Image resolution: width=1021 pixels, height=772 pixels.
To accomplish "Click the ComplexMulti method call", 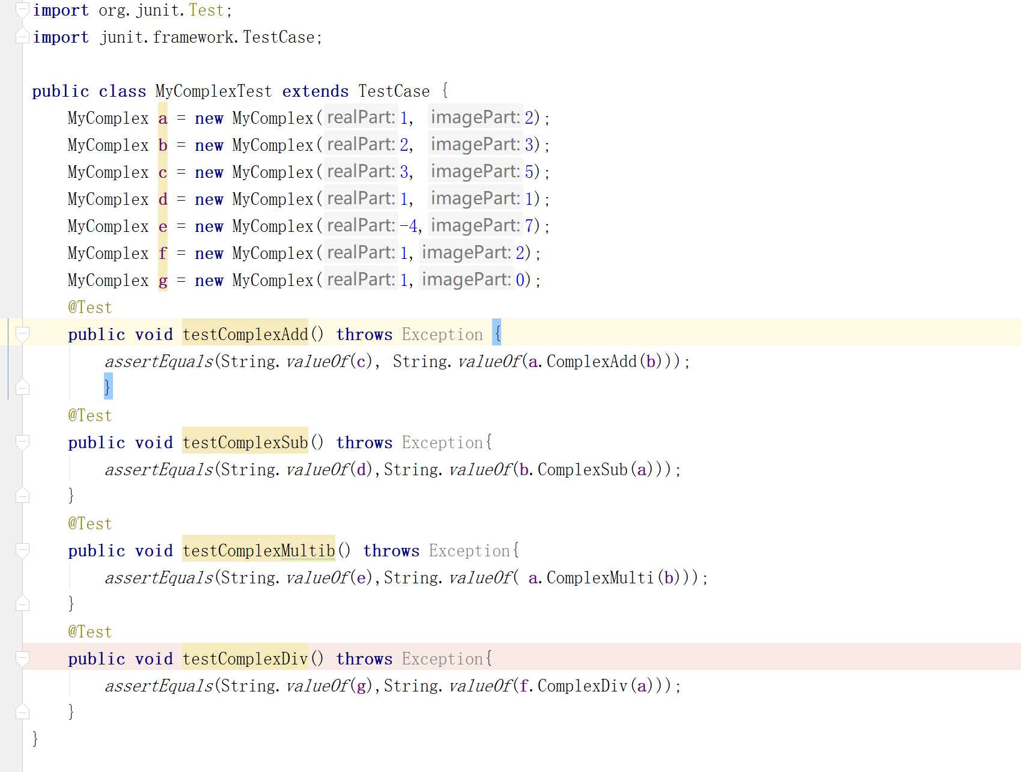I will click(x=600, y=578).
